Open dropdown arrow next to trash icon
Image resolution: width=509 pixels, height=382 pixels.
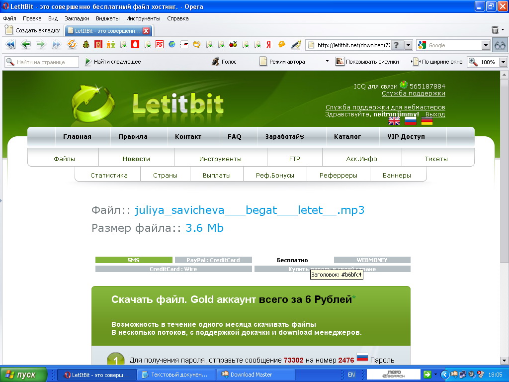503,30
